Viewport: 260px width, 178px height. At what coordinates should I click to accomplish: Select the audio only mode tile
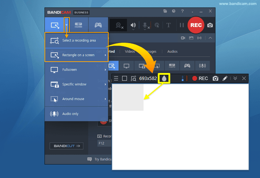pyautogui.click(x=202, y=66)
